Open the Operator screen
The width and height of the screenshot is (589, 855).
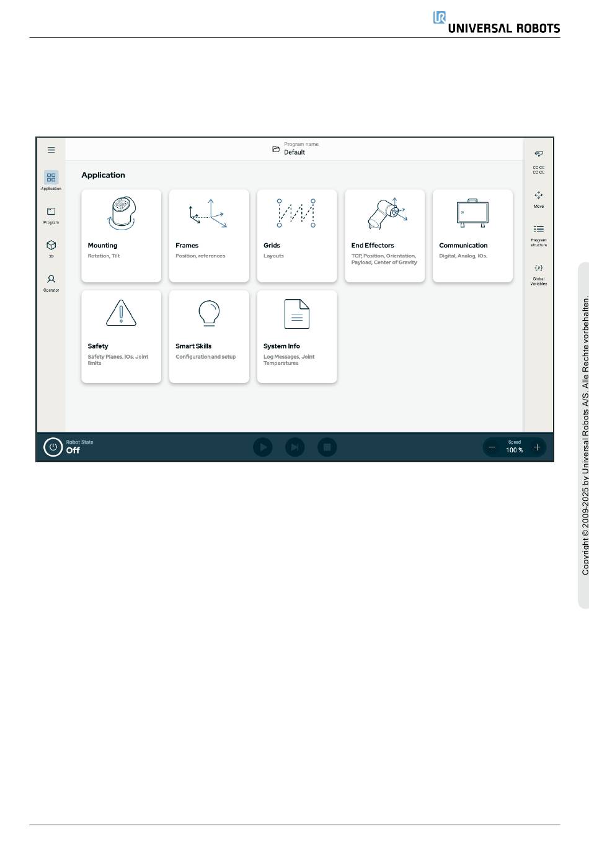point(51,282)
